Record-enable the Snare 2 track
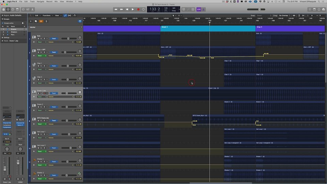Screen dimensions: 327x184 click(x=44, y=107)
